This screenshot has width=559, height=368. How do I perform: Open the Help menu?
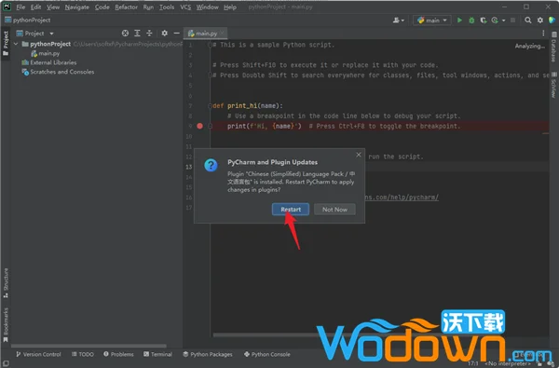point(230,7)
